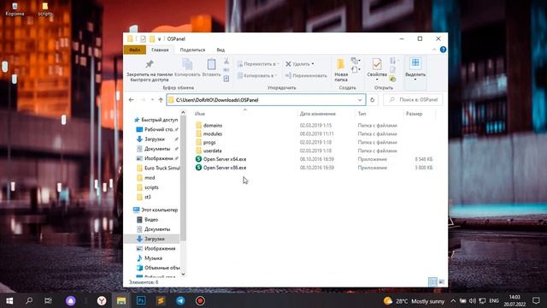Click navigation pane scrollbar up arrow
Viewport: 547px width, 308px height.
coord(183,112)
